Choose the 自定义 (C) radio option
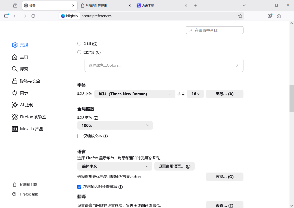The image size is (294, 208). [x=79, y=52]
